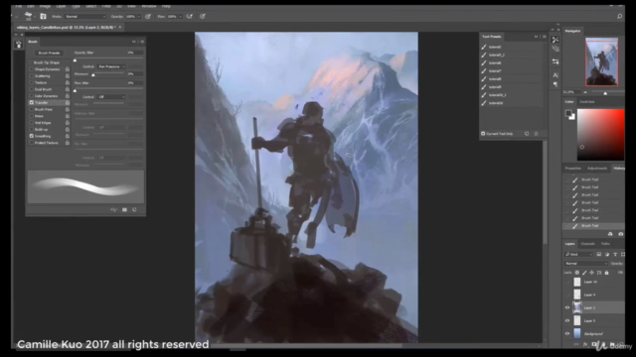This screenshot has width=636, height=357.
Task: Create new brush icon in Brush panel
Action: point(134,209)
